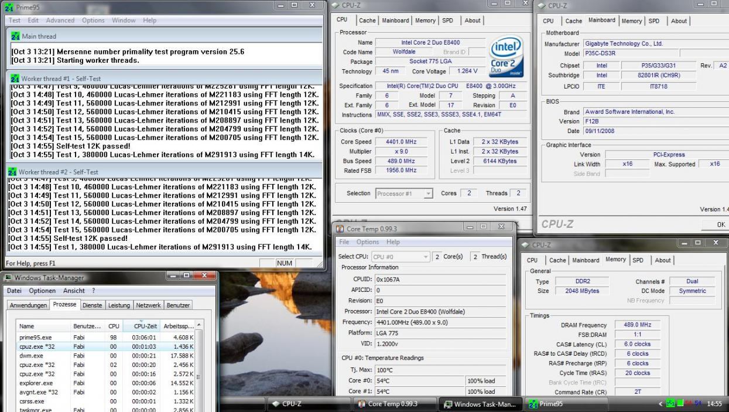Open Prime95's Edit menu

click(x=33, y=21)
